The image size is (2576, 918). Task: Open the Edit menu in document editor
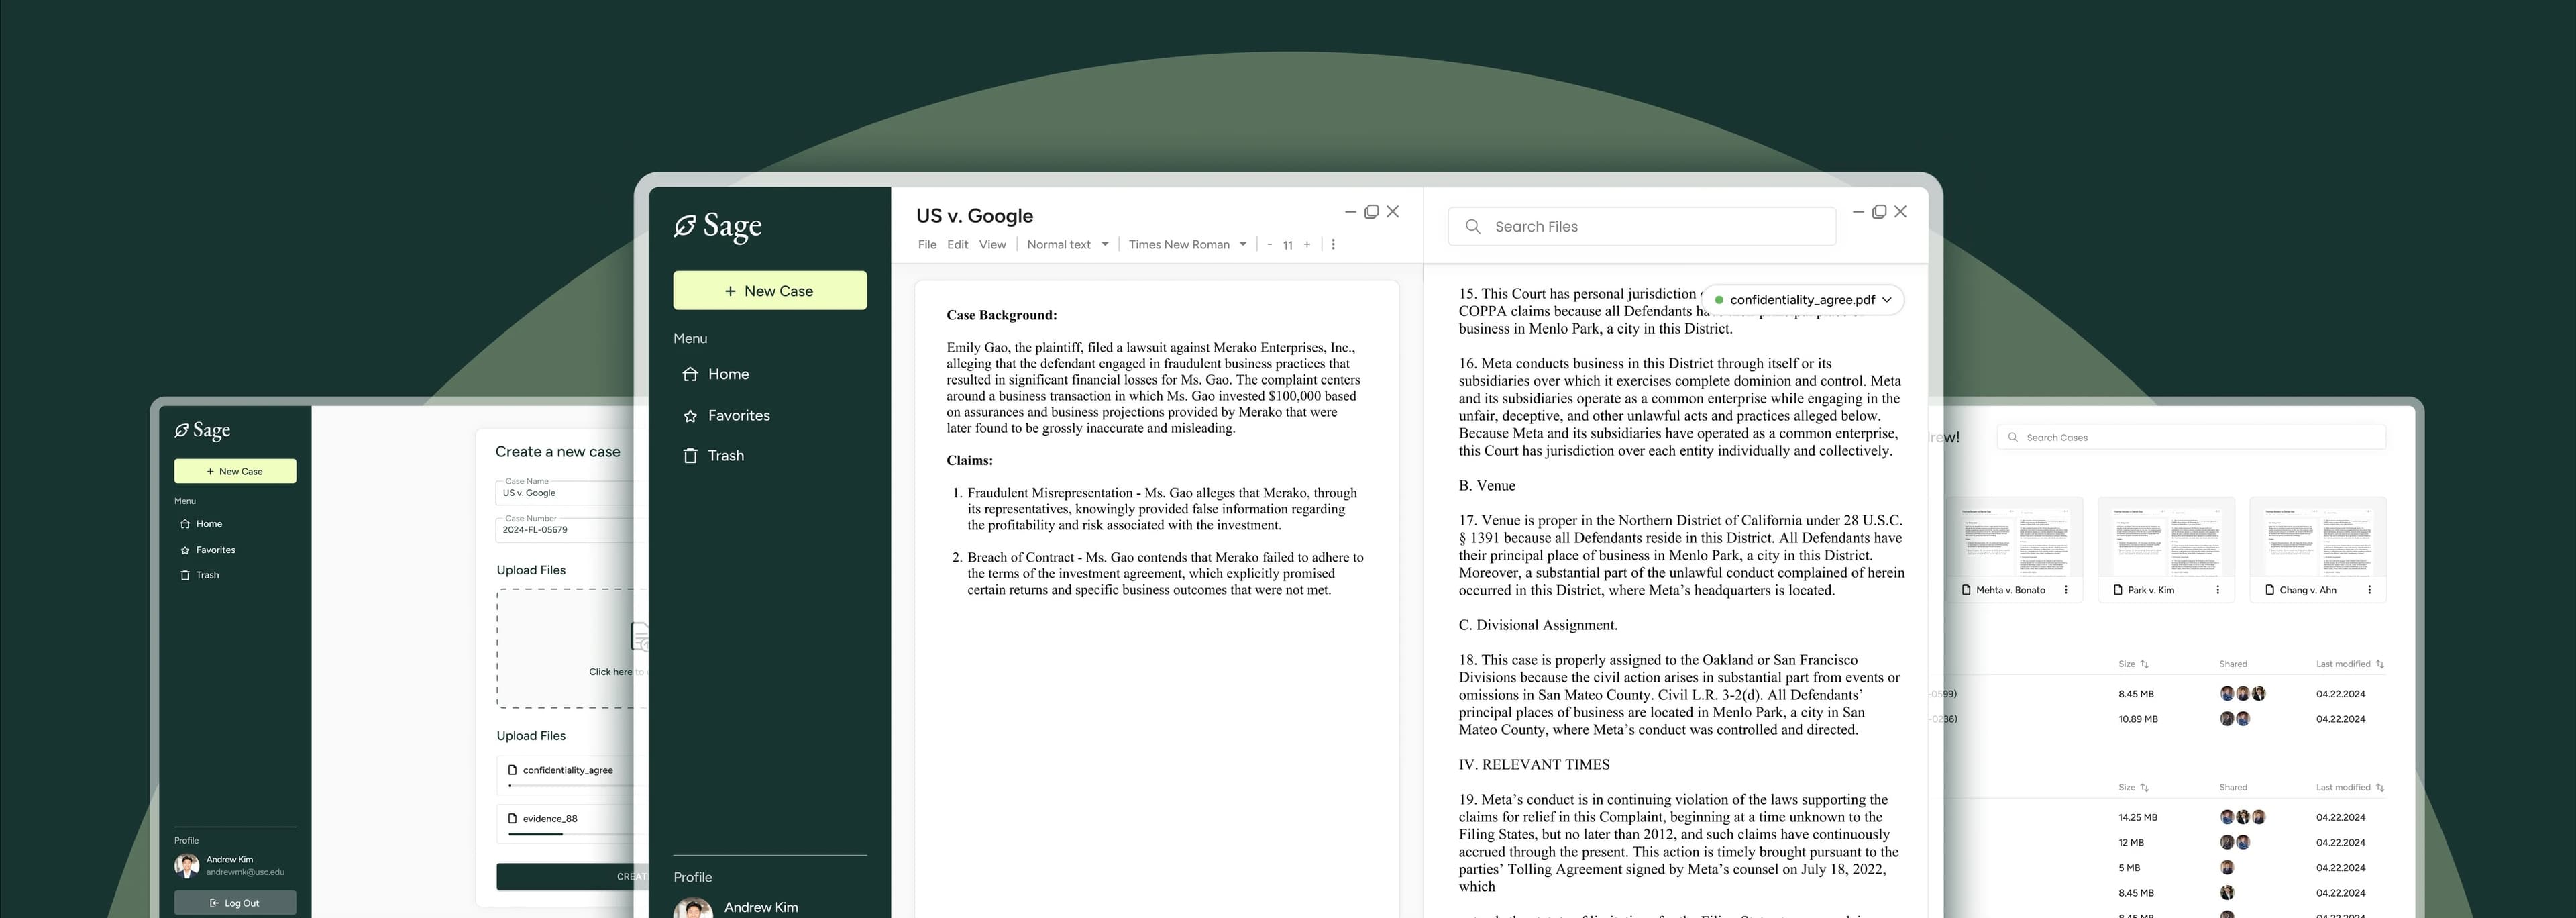[957, 244]
